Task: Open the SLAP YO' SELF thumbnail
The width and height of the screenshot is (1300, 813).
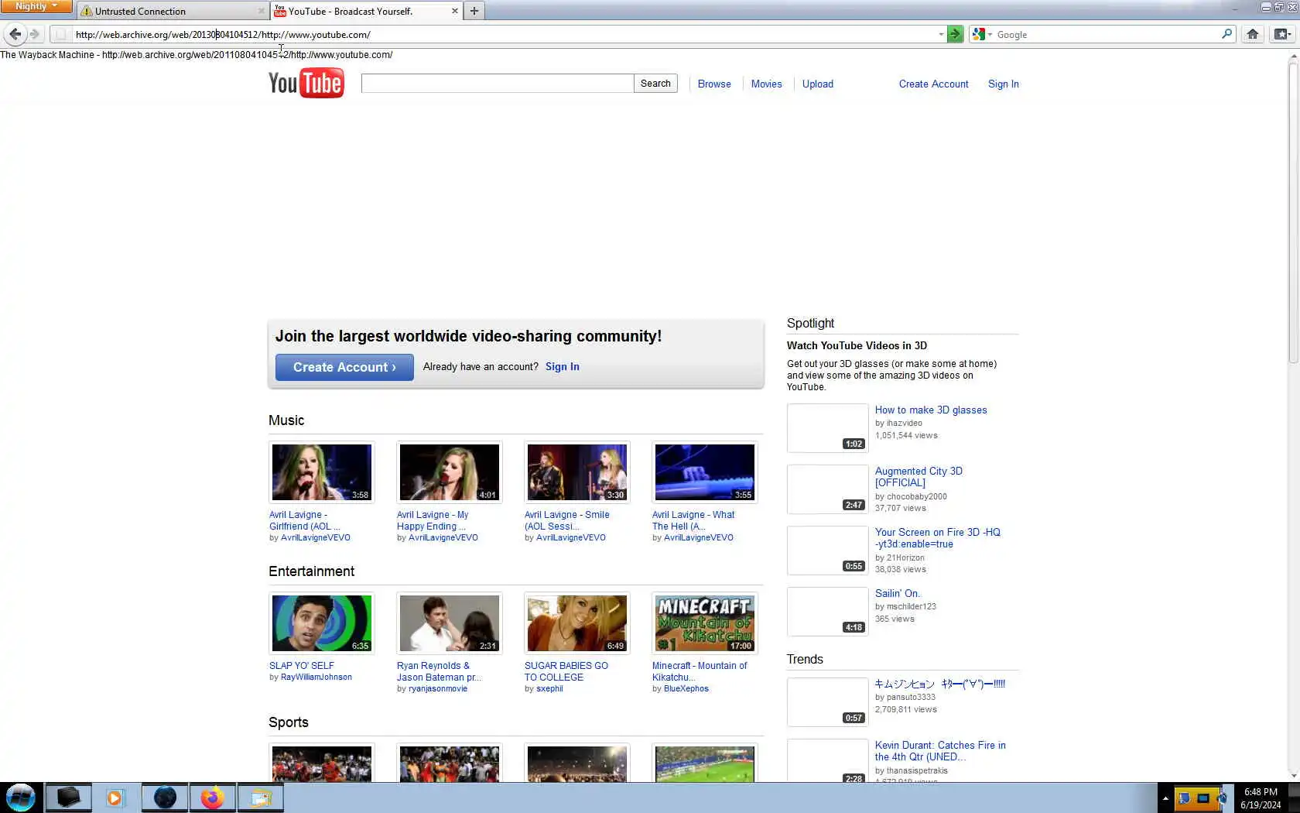Action: click(x=322, y=623)
